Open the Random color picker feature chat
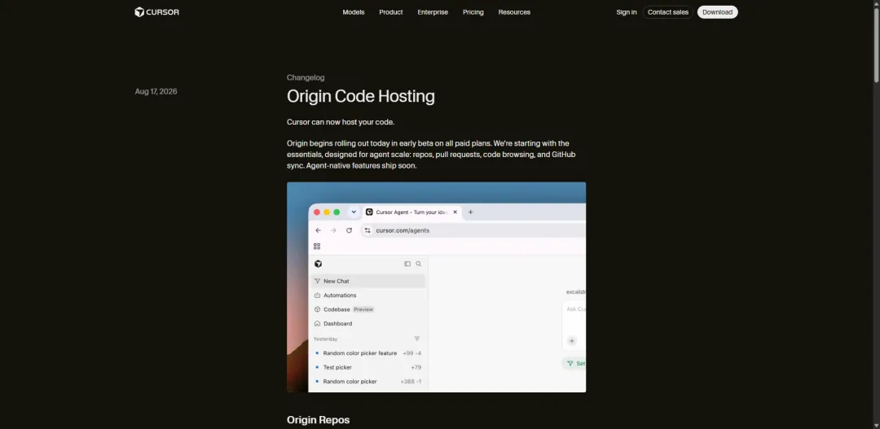880x429 pixels. click(x=368, y=353)
